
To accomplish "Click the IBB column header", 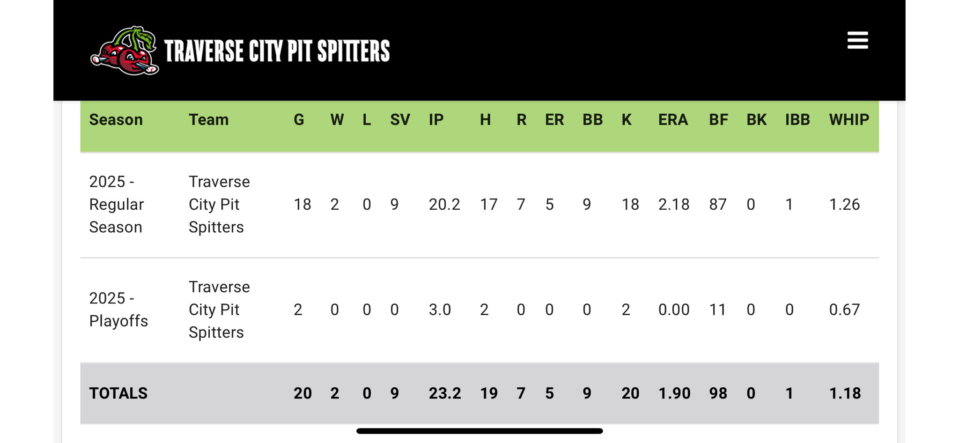I will (797, 120).
